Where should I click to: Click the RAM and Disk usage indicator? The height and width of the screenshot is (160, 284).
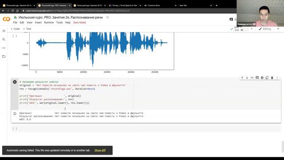pos(241,29)
